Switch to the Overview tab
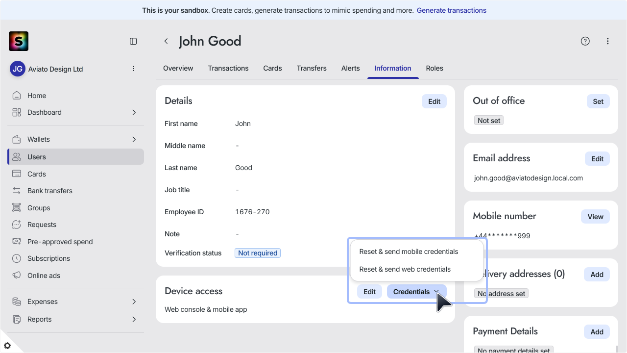 click(x=178, y=68)
